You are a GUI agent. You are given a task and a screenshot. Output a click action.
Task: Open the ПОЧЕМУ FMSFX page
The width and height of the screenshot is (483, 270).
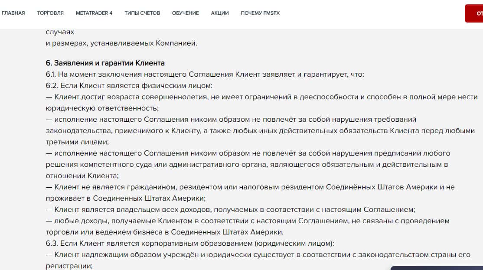(x=260, y=13)
